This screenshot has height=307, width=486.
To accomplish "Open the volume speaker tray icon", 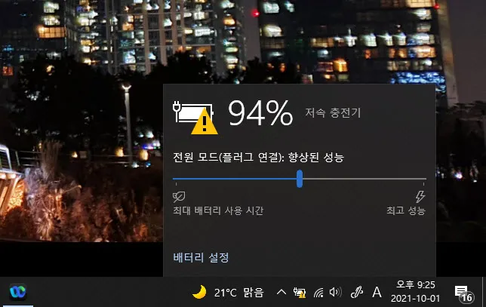I will click(335, 292).
